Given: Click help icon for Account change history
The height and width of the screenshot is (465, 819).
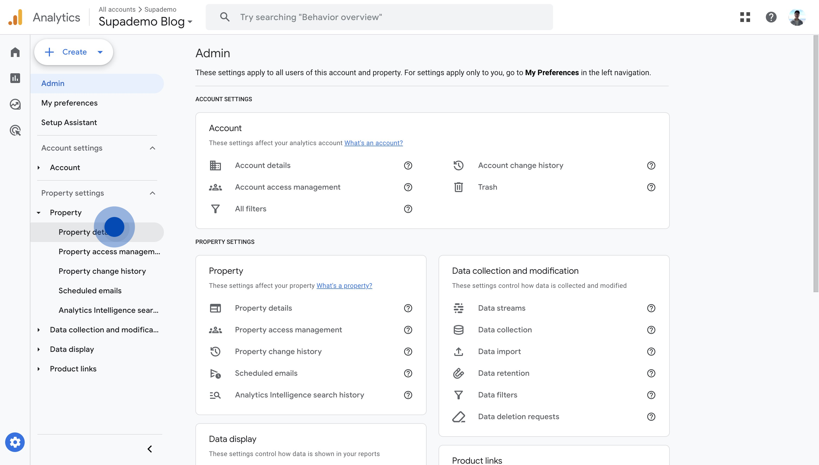Looking at the screenshot, I should [651, 165].
